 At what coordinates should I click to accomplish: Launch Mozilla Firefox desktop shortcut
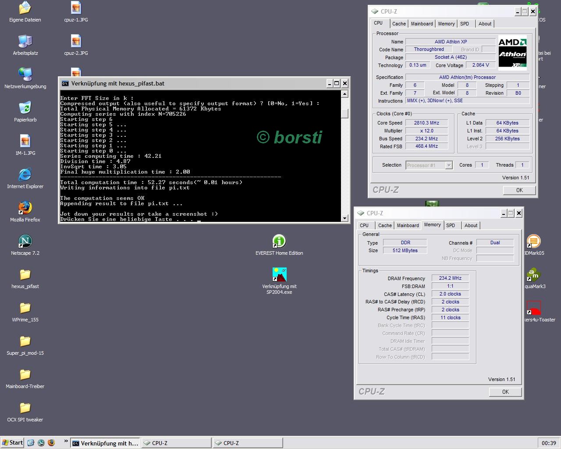(25, 208)
